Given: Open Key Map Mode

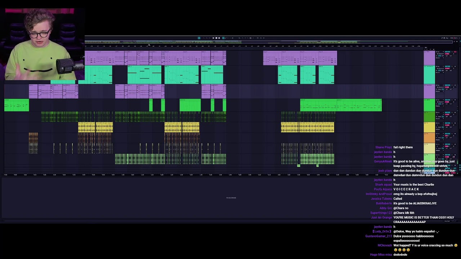Looking at the screenshot, I should [447, 38].
